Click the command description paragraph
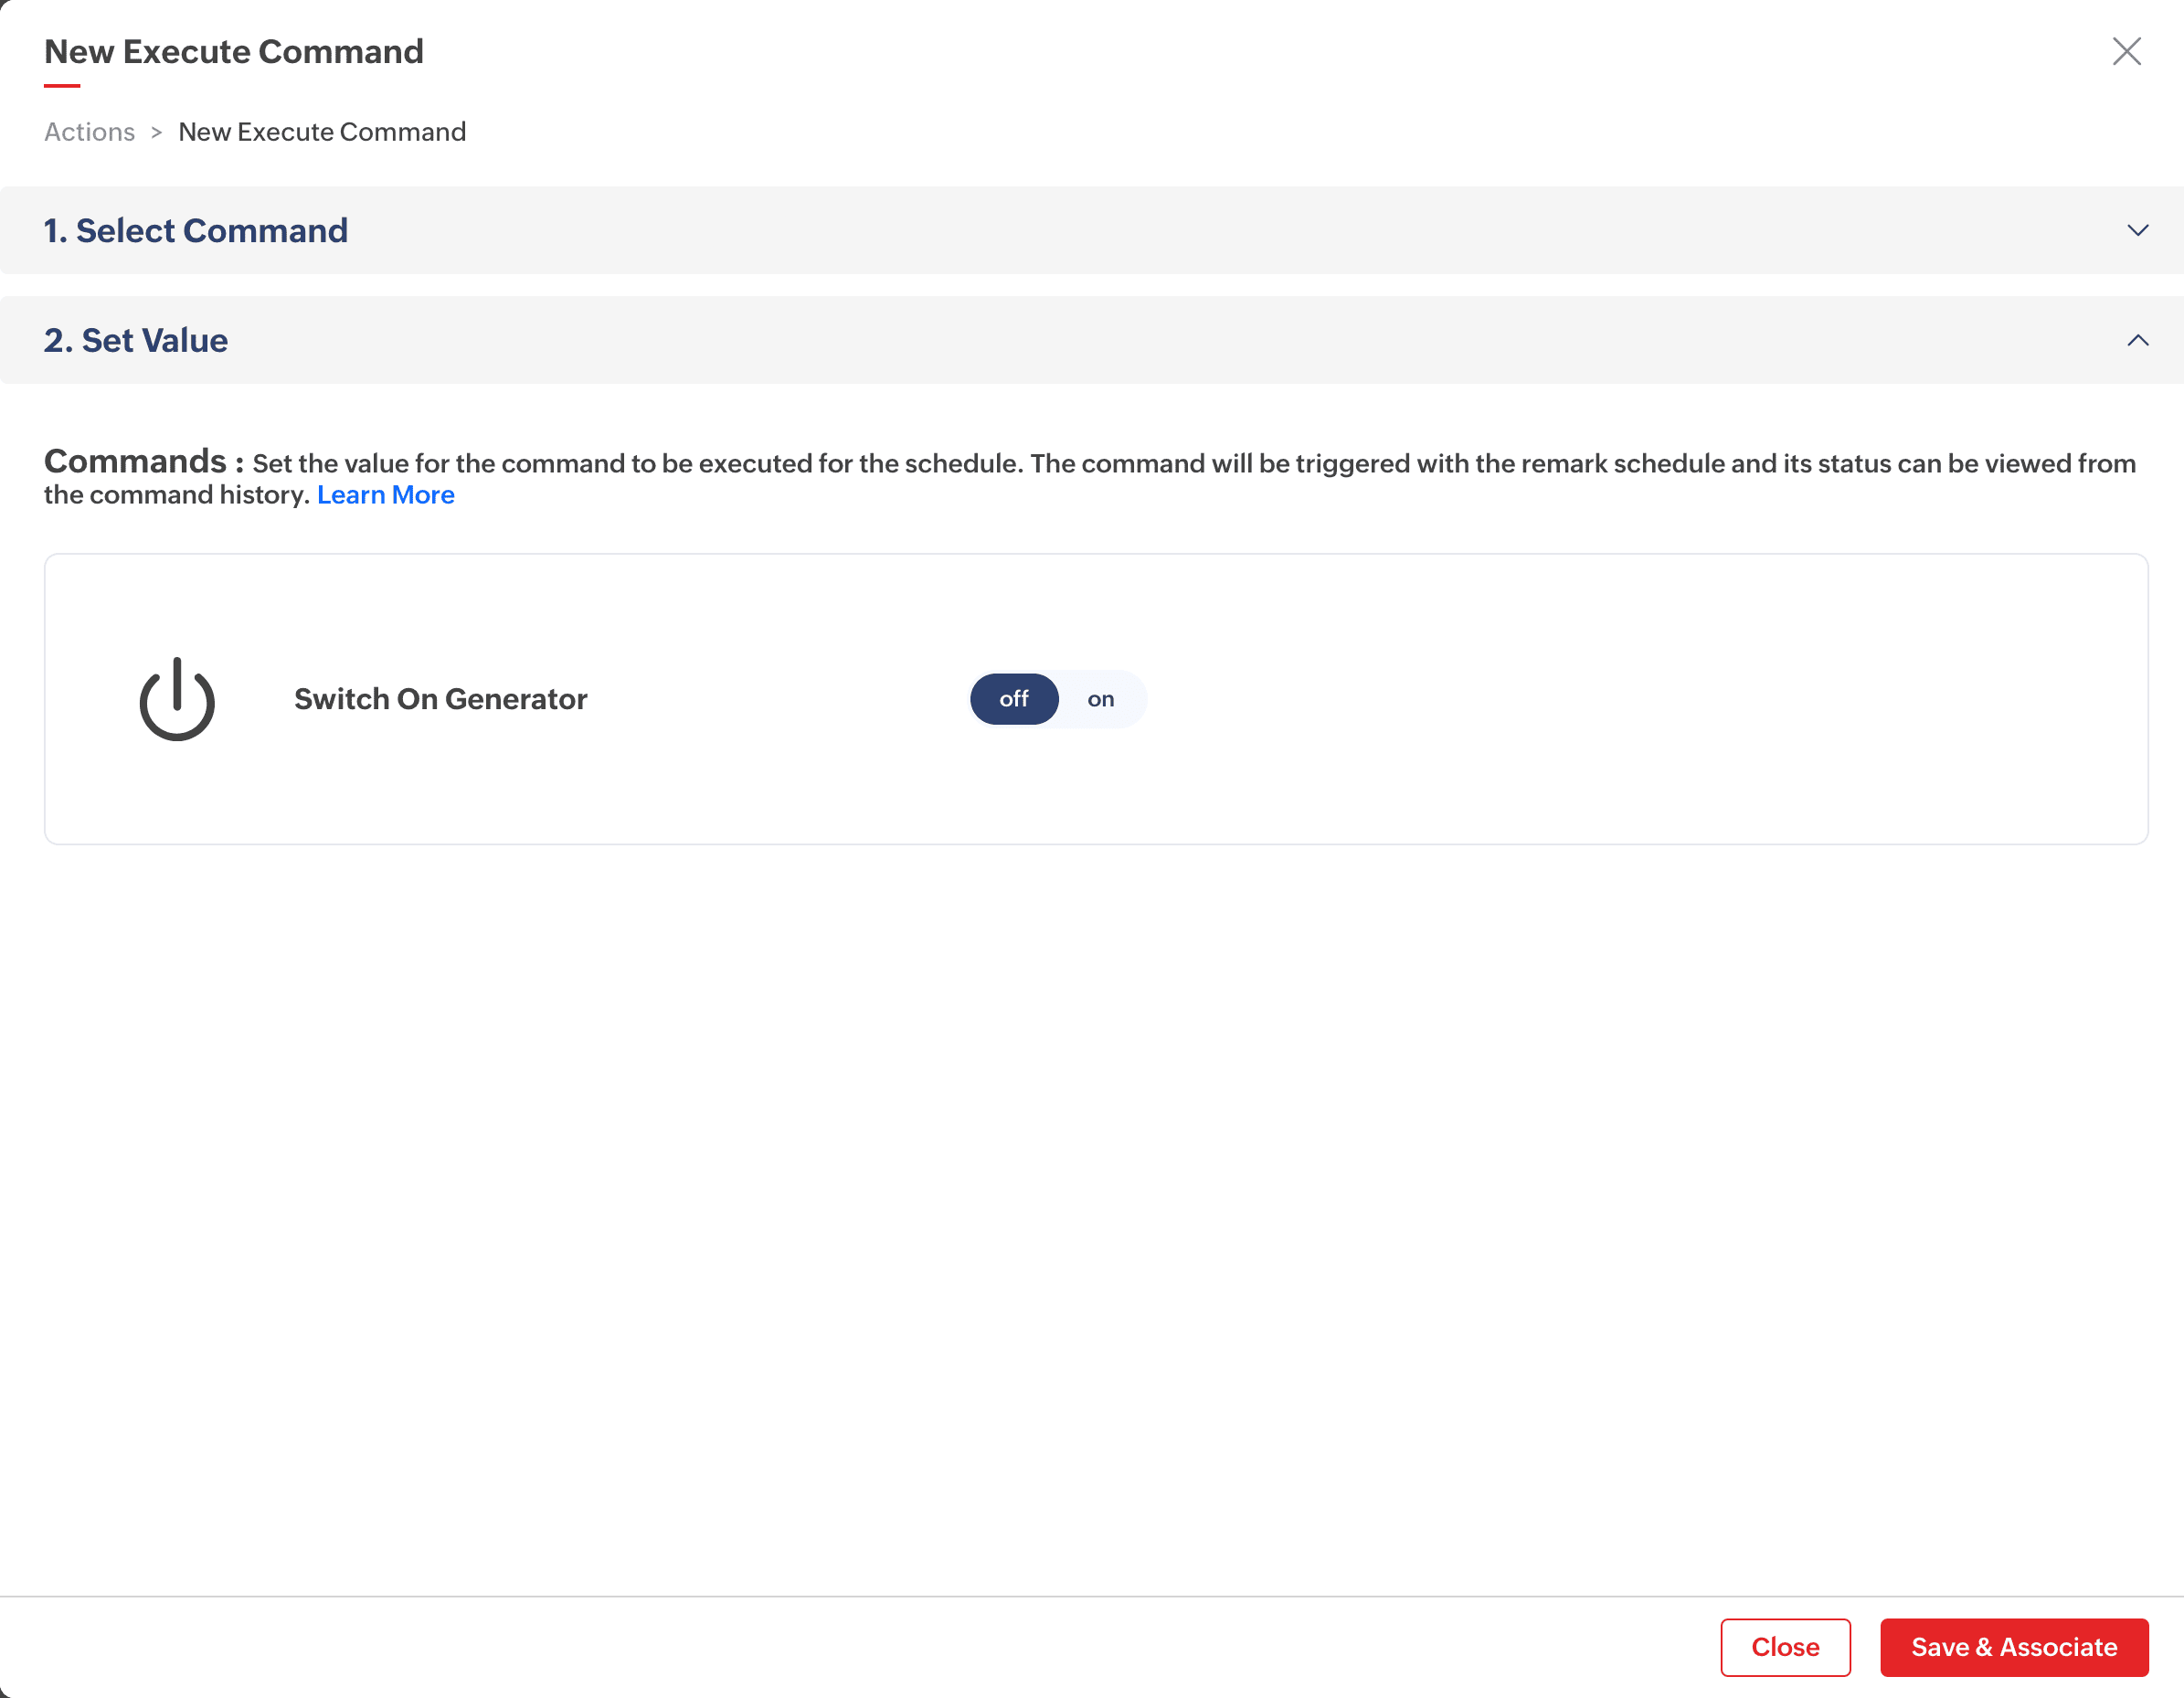Image resolution: width=2184 pixels, height=1698 pixels. point(1100,464)
